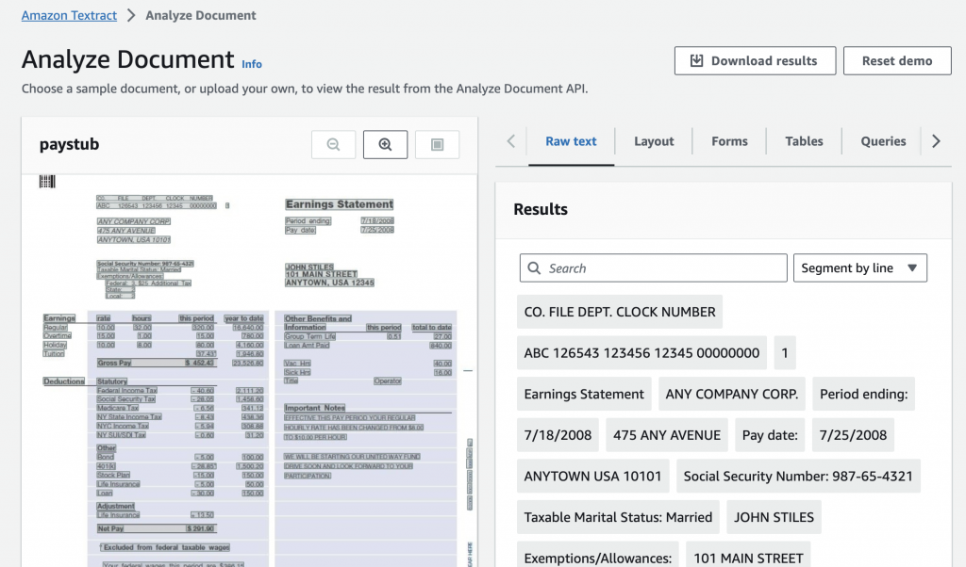Open the Forms tab
The height and width of the screenshot is (567, 966).
[x=729, y=141]
